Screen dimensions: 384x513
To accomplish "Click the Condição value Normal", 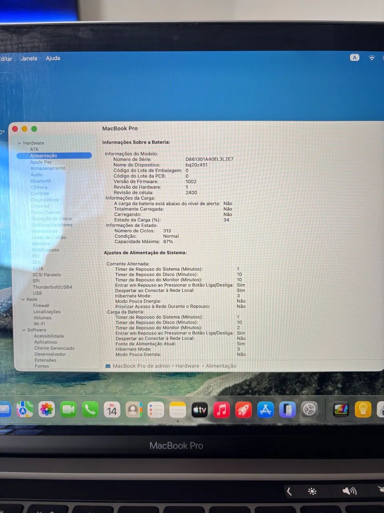I will click(x=171, y=236).
